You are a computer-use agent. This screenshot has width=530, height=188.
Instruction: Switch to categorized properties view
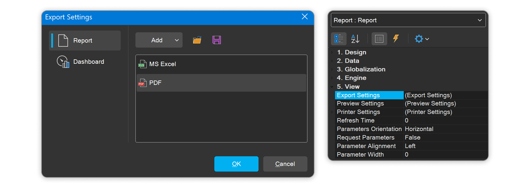[x=339, y=39]
